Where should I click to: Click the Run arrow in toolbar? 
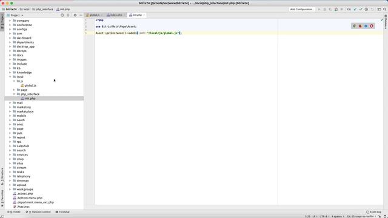pos(319,10)
